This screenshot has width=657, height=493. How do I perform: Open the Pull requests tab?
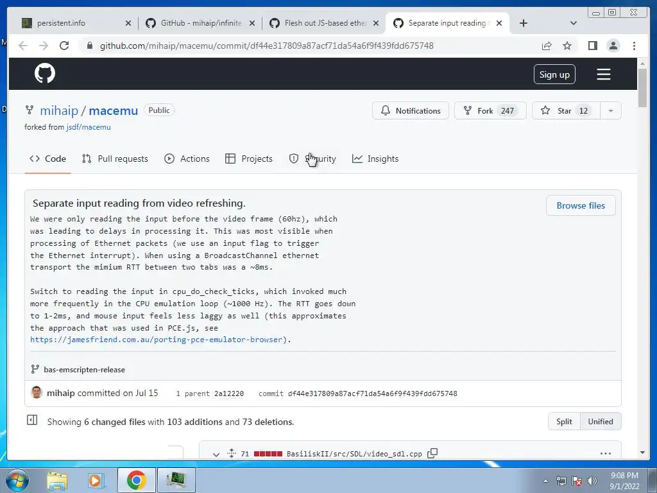tap(115, 159)
